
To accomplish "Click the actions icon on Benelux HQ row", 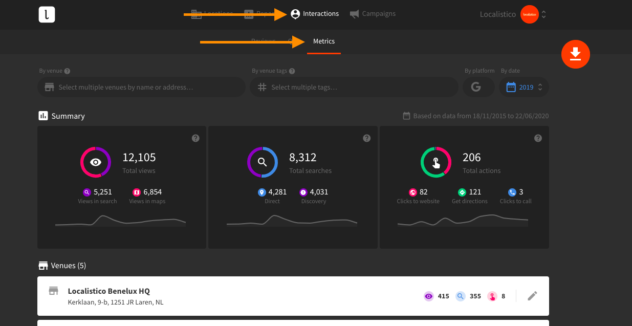I will coord(492,296).
